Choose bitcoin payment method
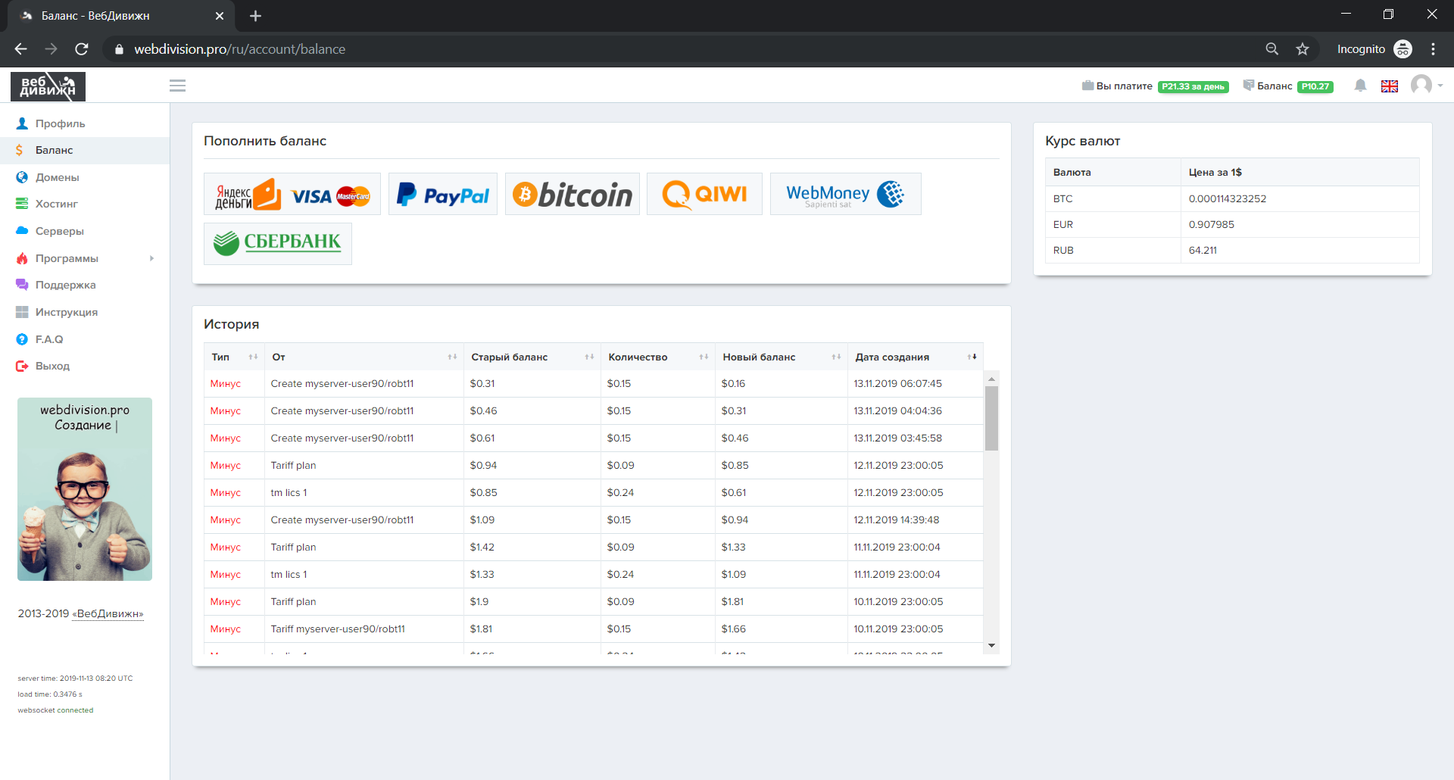 pyautogui.click(x=572, y=195)
